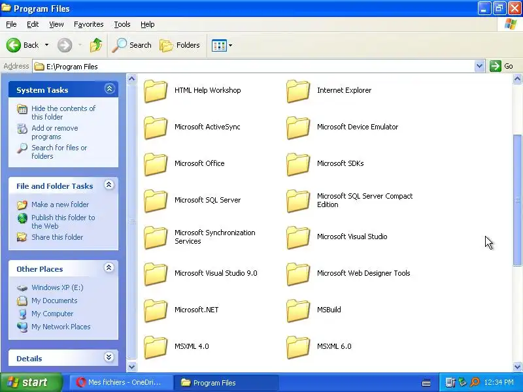
Task: Open the Address bar dropdown
Action: coord(479,66)
